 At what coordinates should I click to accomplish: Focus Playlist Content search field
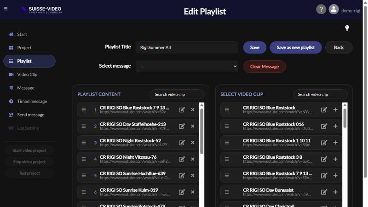177,94
